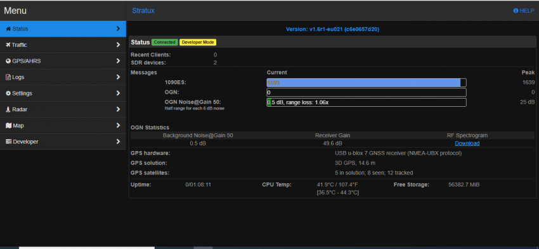The image size is (539, 249).
Task: Expand the Developer chevron arrow
Action: pyautogui.click(x=118, y=142)
